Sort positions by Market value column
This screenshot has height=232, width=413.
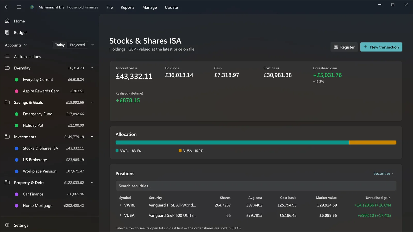click(326, 198)
